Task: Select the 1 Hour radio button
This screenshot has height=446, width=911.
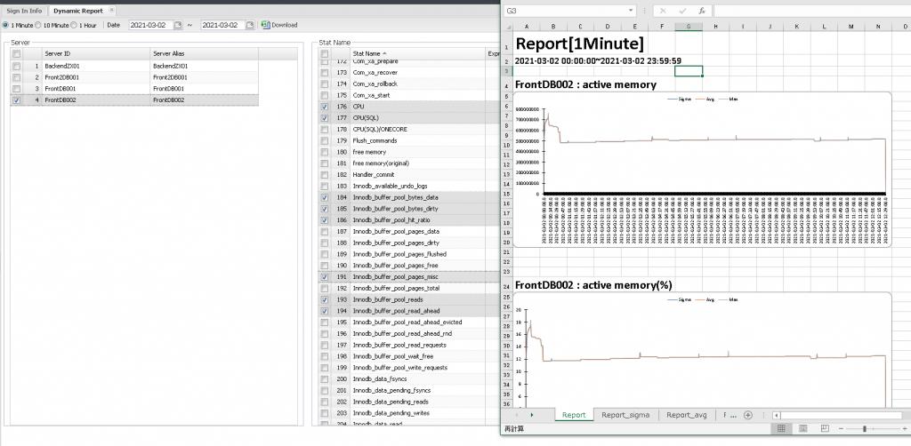Action: 74,25
